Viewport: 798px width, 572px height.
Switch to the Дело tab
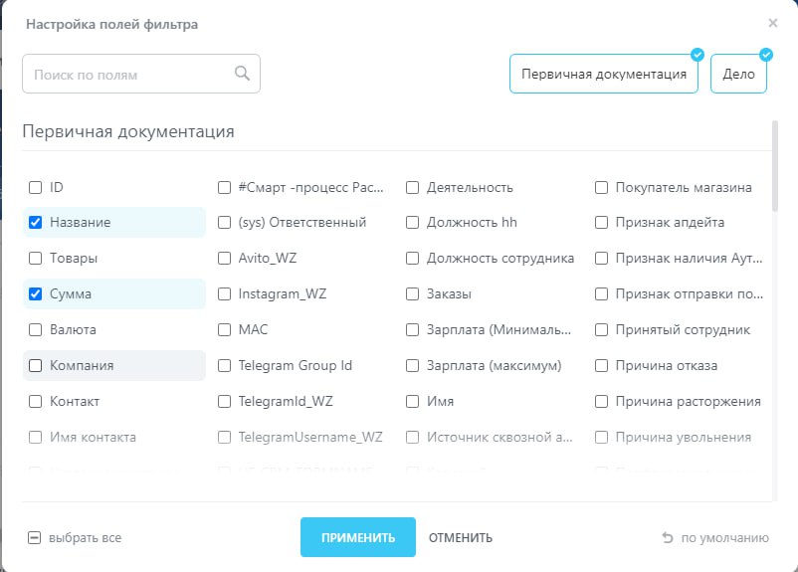(x=738, y=75)
